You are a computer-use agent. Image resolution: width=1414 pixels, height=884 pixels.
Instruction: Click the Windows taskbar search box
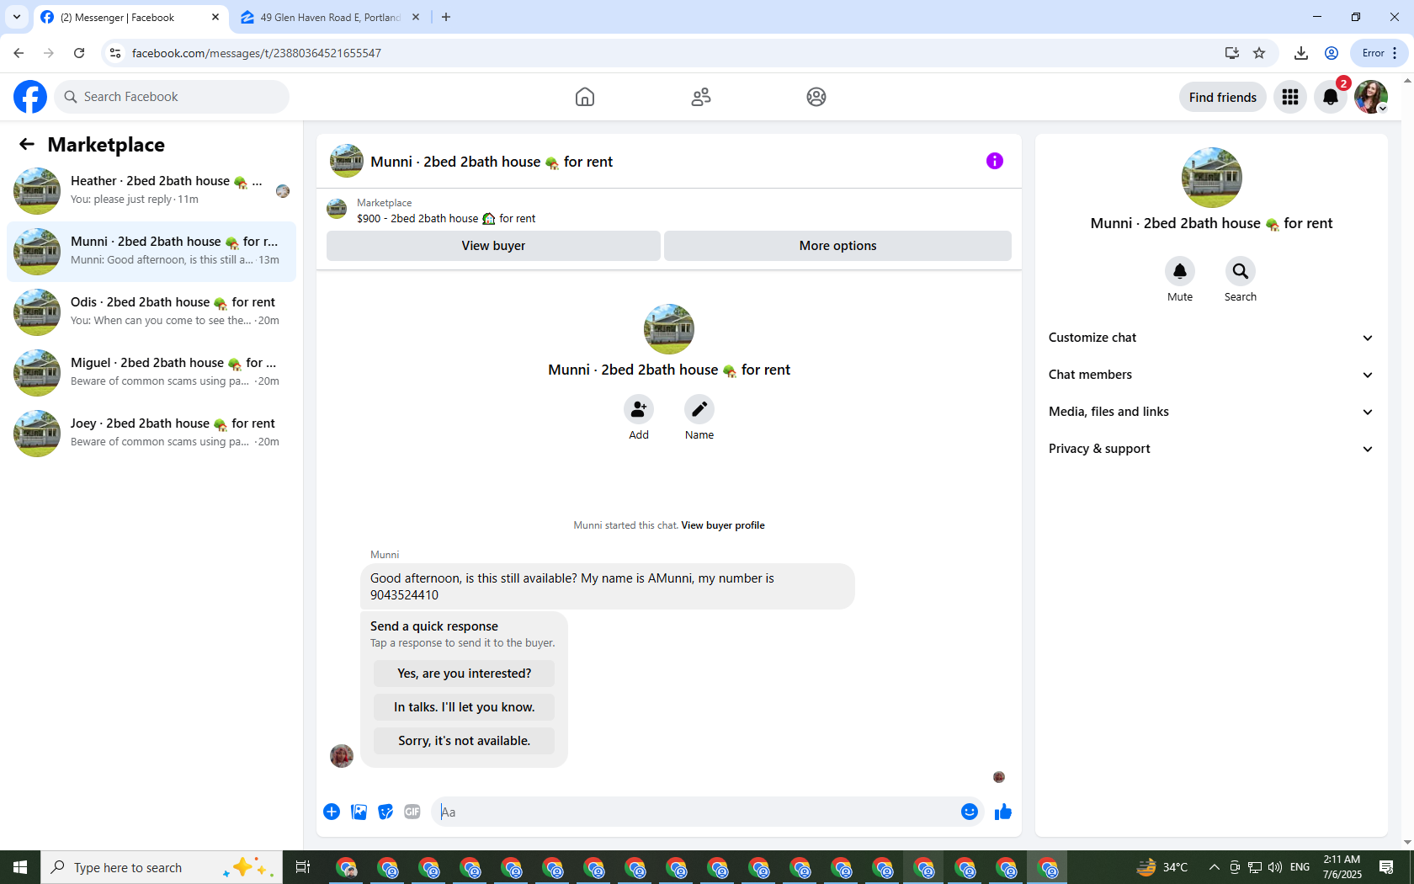162,867
